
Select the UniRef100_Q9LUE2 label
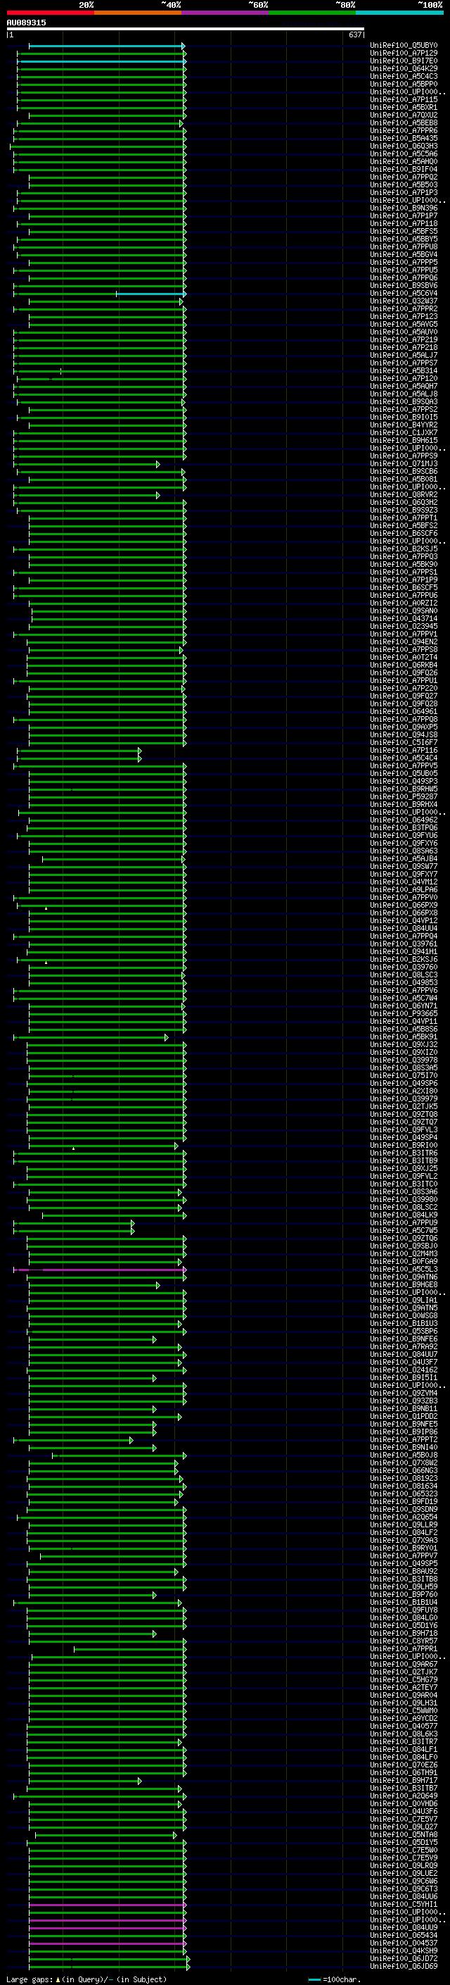point(404,1873)
